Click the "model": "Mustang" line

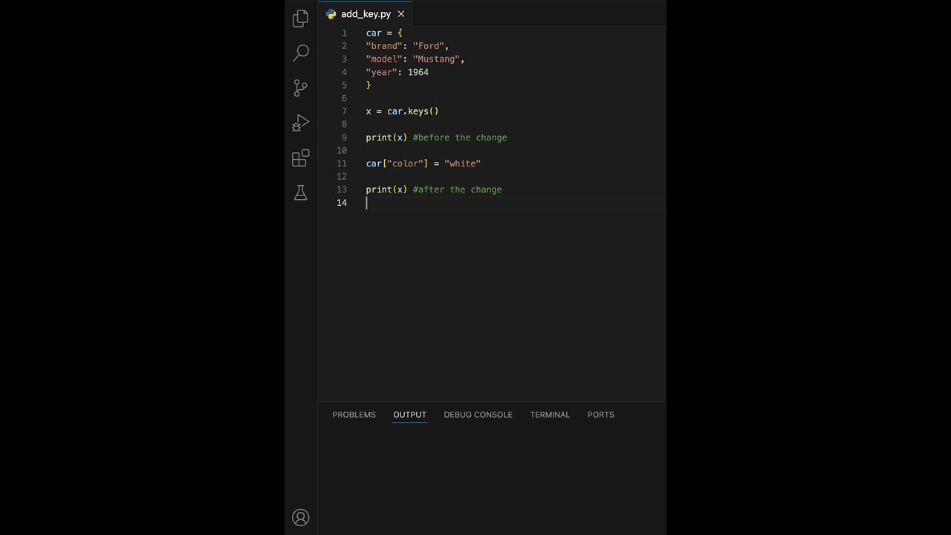(415, 59)
